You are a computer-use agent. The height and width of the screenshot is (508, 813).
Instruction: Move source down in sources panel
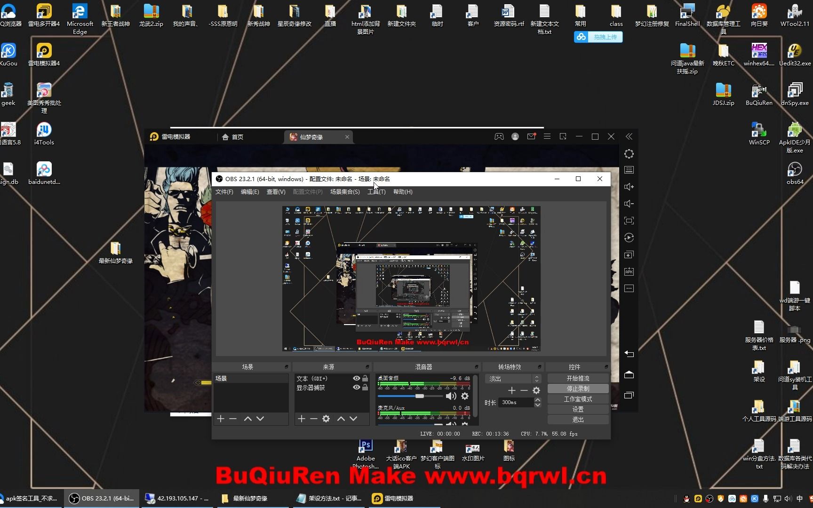tap(353, 419)
